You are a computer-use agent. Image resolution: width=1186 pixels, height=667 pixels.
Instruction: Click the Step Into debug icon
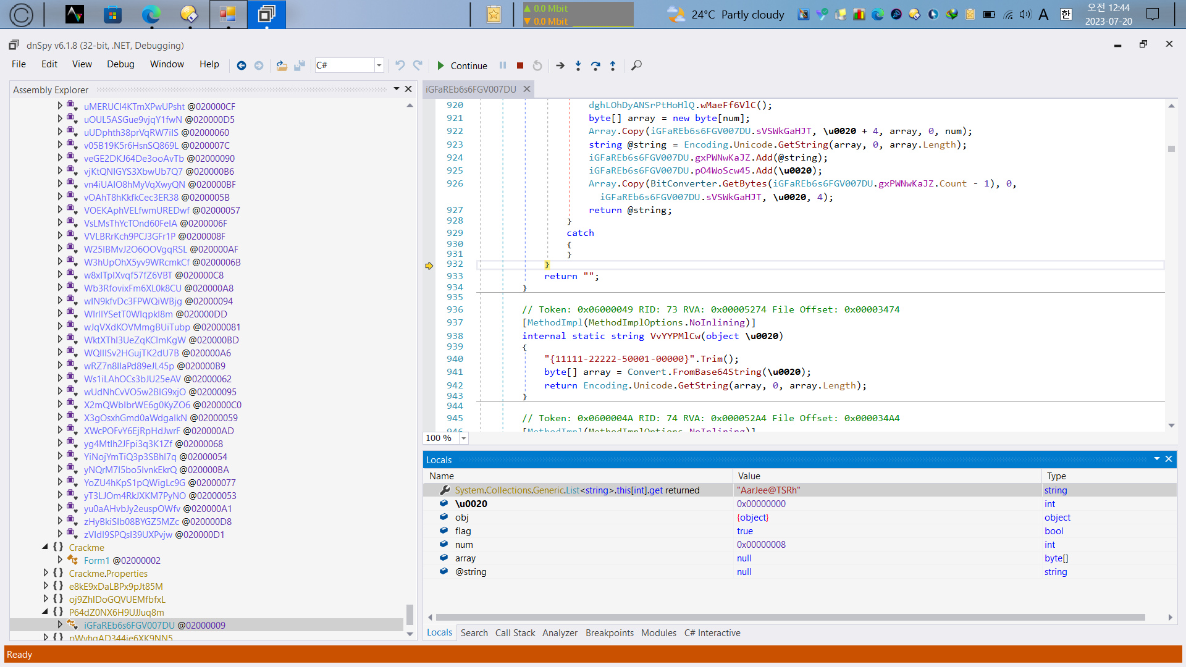578,65
